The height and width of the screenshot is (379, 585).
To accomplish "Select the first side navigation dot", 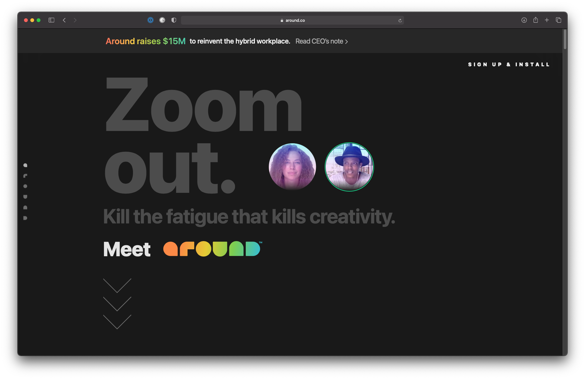I will click(x=25, y=165).
